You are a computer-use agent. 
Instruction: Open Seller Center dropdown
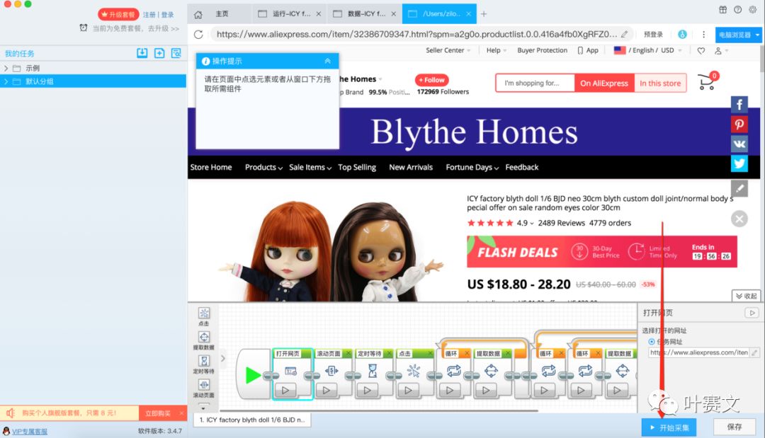pyautogui.click(x=448, y=50)
